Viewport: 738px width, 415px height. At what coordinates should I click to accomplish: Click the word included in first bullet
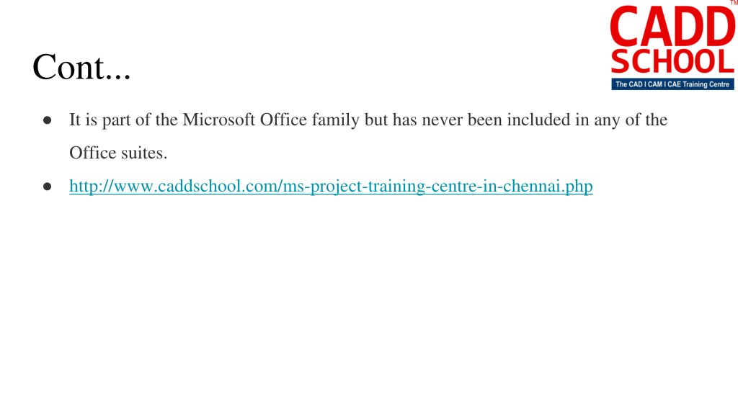(x=538, y=120)
